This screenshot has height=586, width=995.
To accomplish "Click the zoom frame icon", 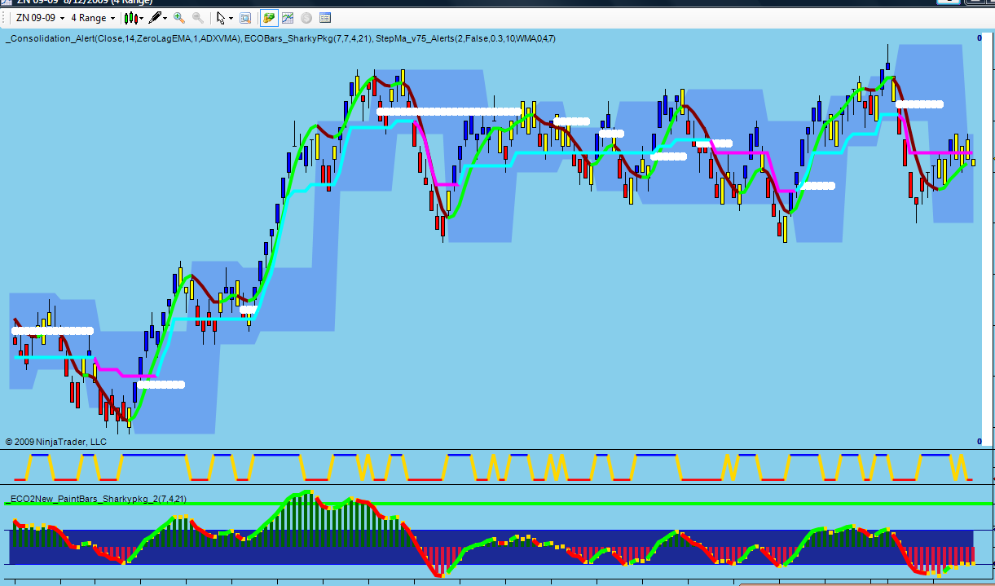I will [245, 18].
